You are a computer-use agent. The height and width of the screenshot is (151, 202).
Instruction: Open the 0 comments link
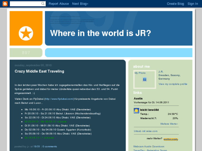pyautogui.click(x=50, y=147)
